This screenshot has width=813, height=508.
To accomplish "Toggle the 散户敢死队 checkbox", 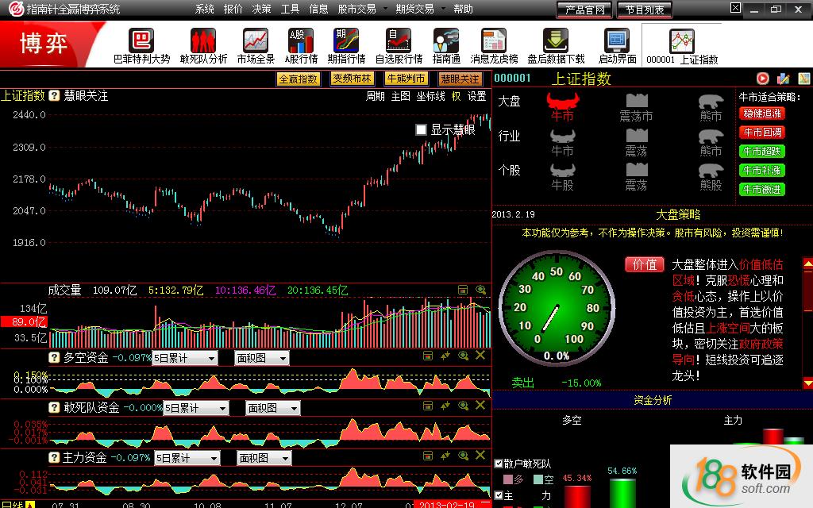I will pos(499,464).
